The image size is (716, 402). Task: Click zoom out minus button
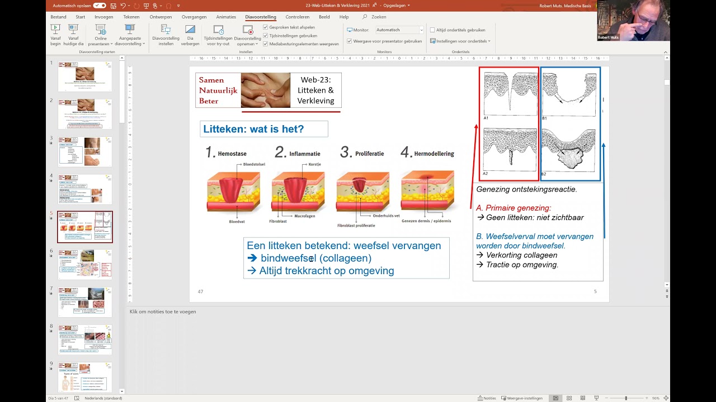pos(606,398)
